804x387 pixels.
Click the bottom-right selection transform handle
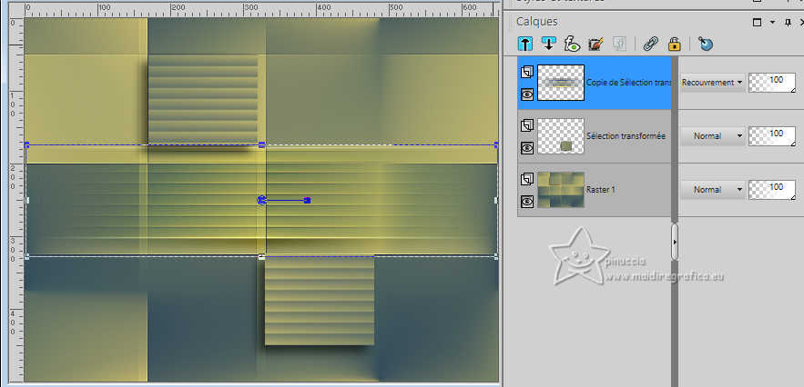[x=496, y=256]
